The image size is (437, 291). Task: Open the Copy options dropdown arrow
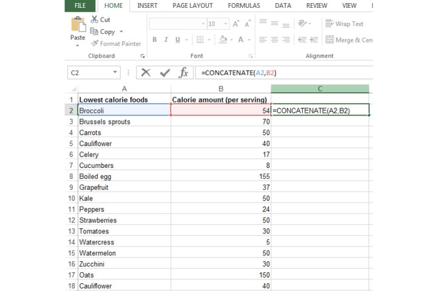121,32
